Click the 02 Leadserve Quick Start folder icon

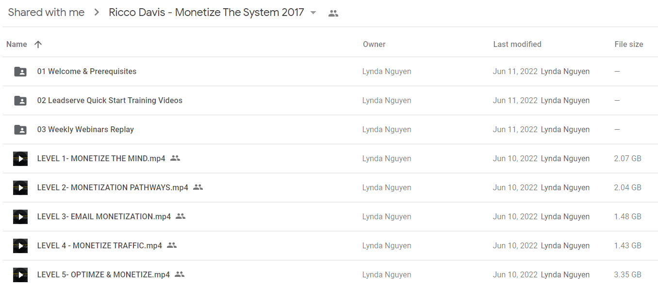point(20,101)
